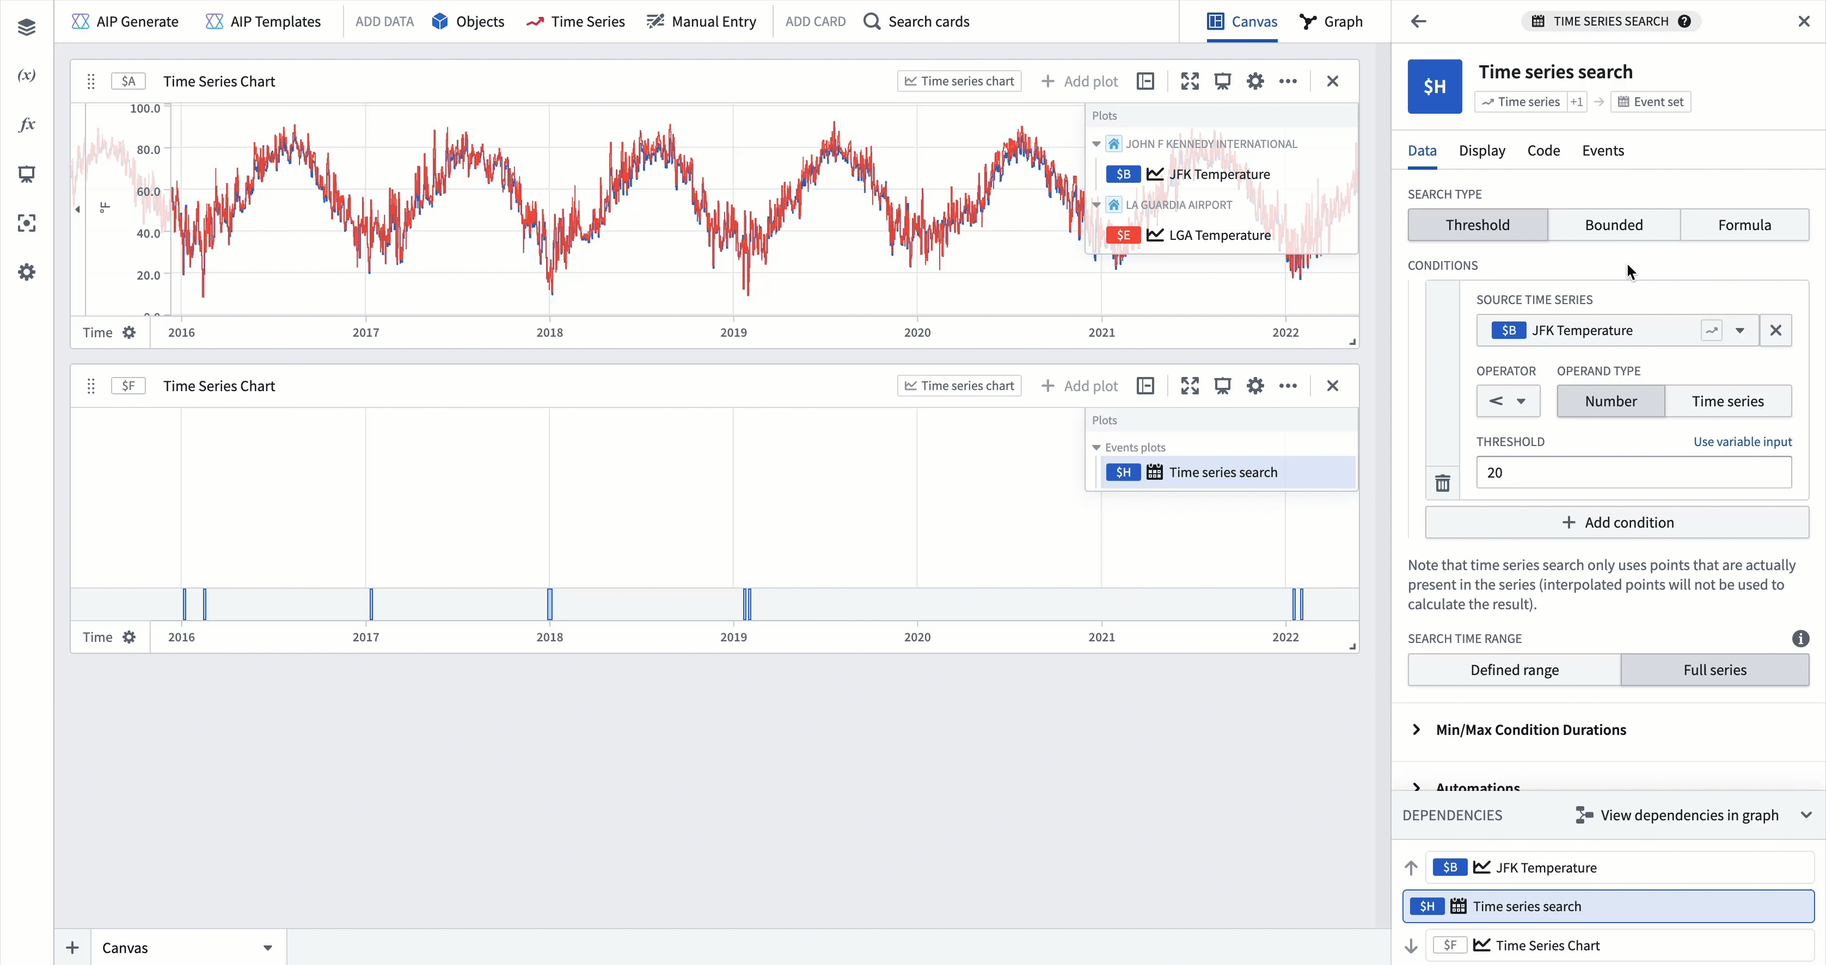Click the fx formulas sidebar icon
1826x965 pixels.
click(26, 125)
